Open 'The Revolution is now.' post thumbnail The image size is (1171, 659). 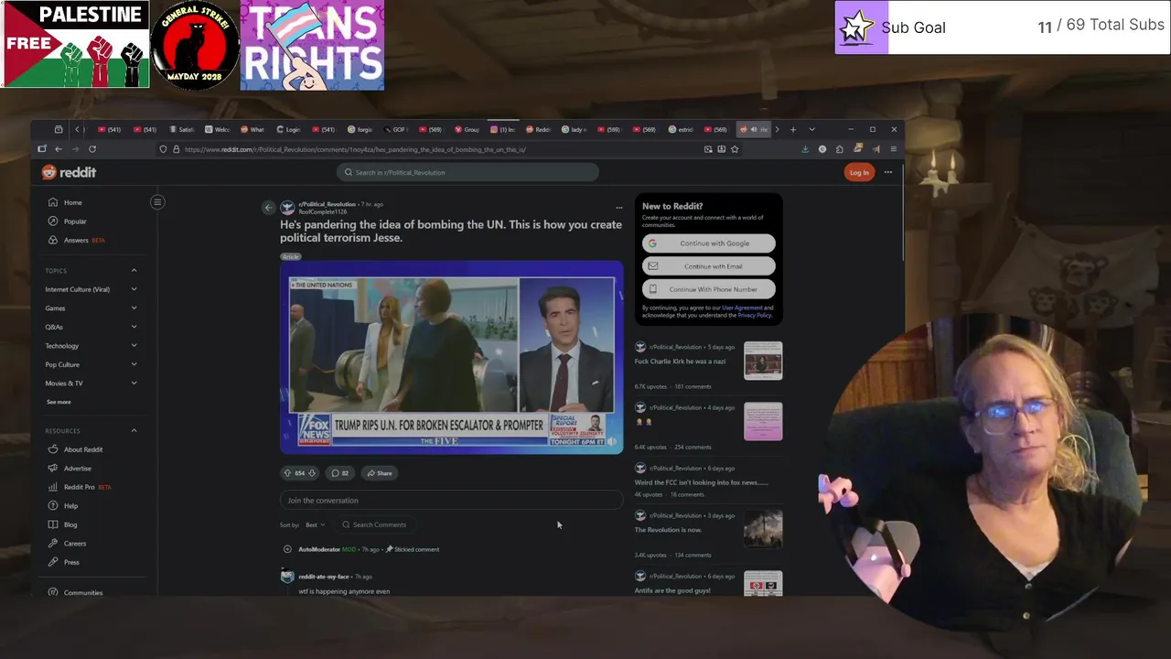pos(763,528)
